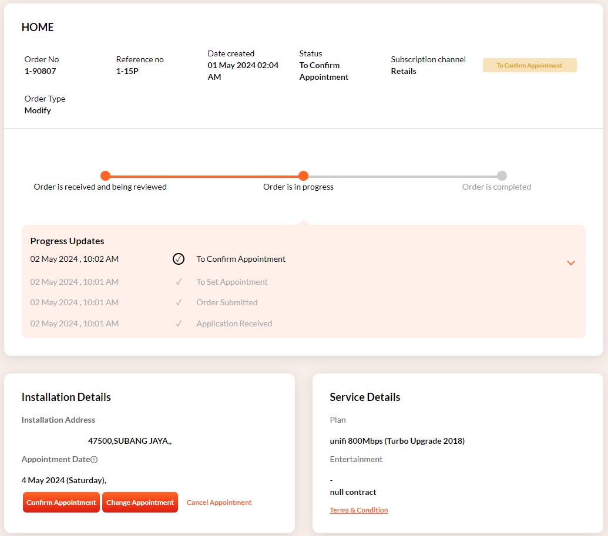
Task: Click the checkmark next to Application Received
Action: (x=179, y=323)
